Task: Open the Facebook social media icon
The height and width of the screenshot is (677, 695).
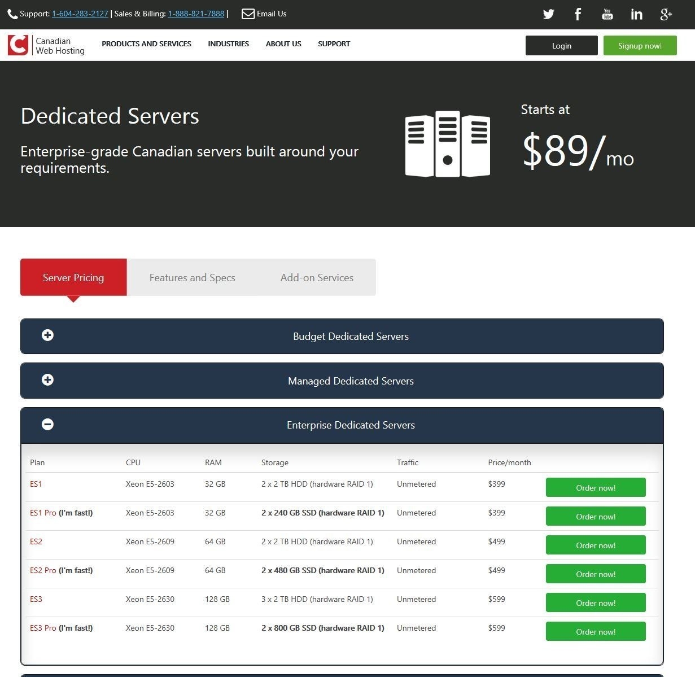Action: coord(578,14)
